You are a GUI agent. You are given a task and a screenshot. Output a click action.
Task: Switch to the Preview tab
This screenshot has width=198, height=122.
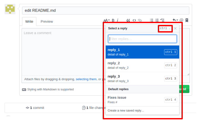[x=47, y=22]
